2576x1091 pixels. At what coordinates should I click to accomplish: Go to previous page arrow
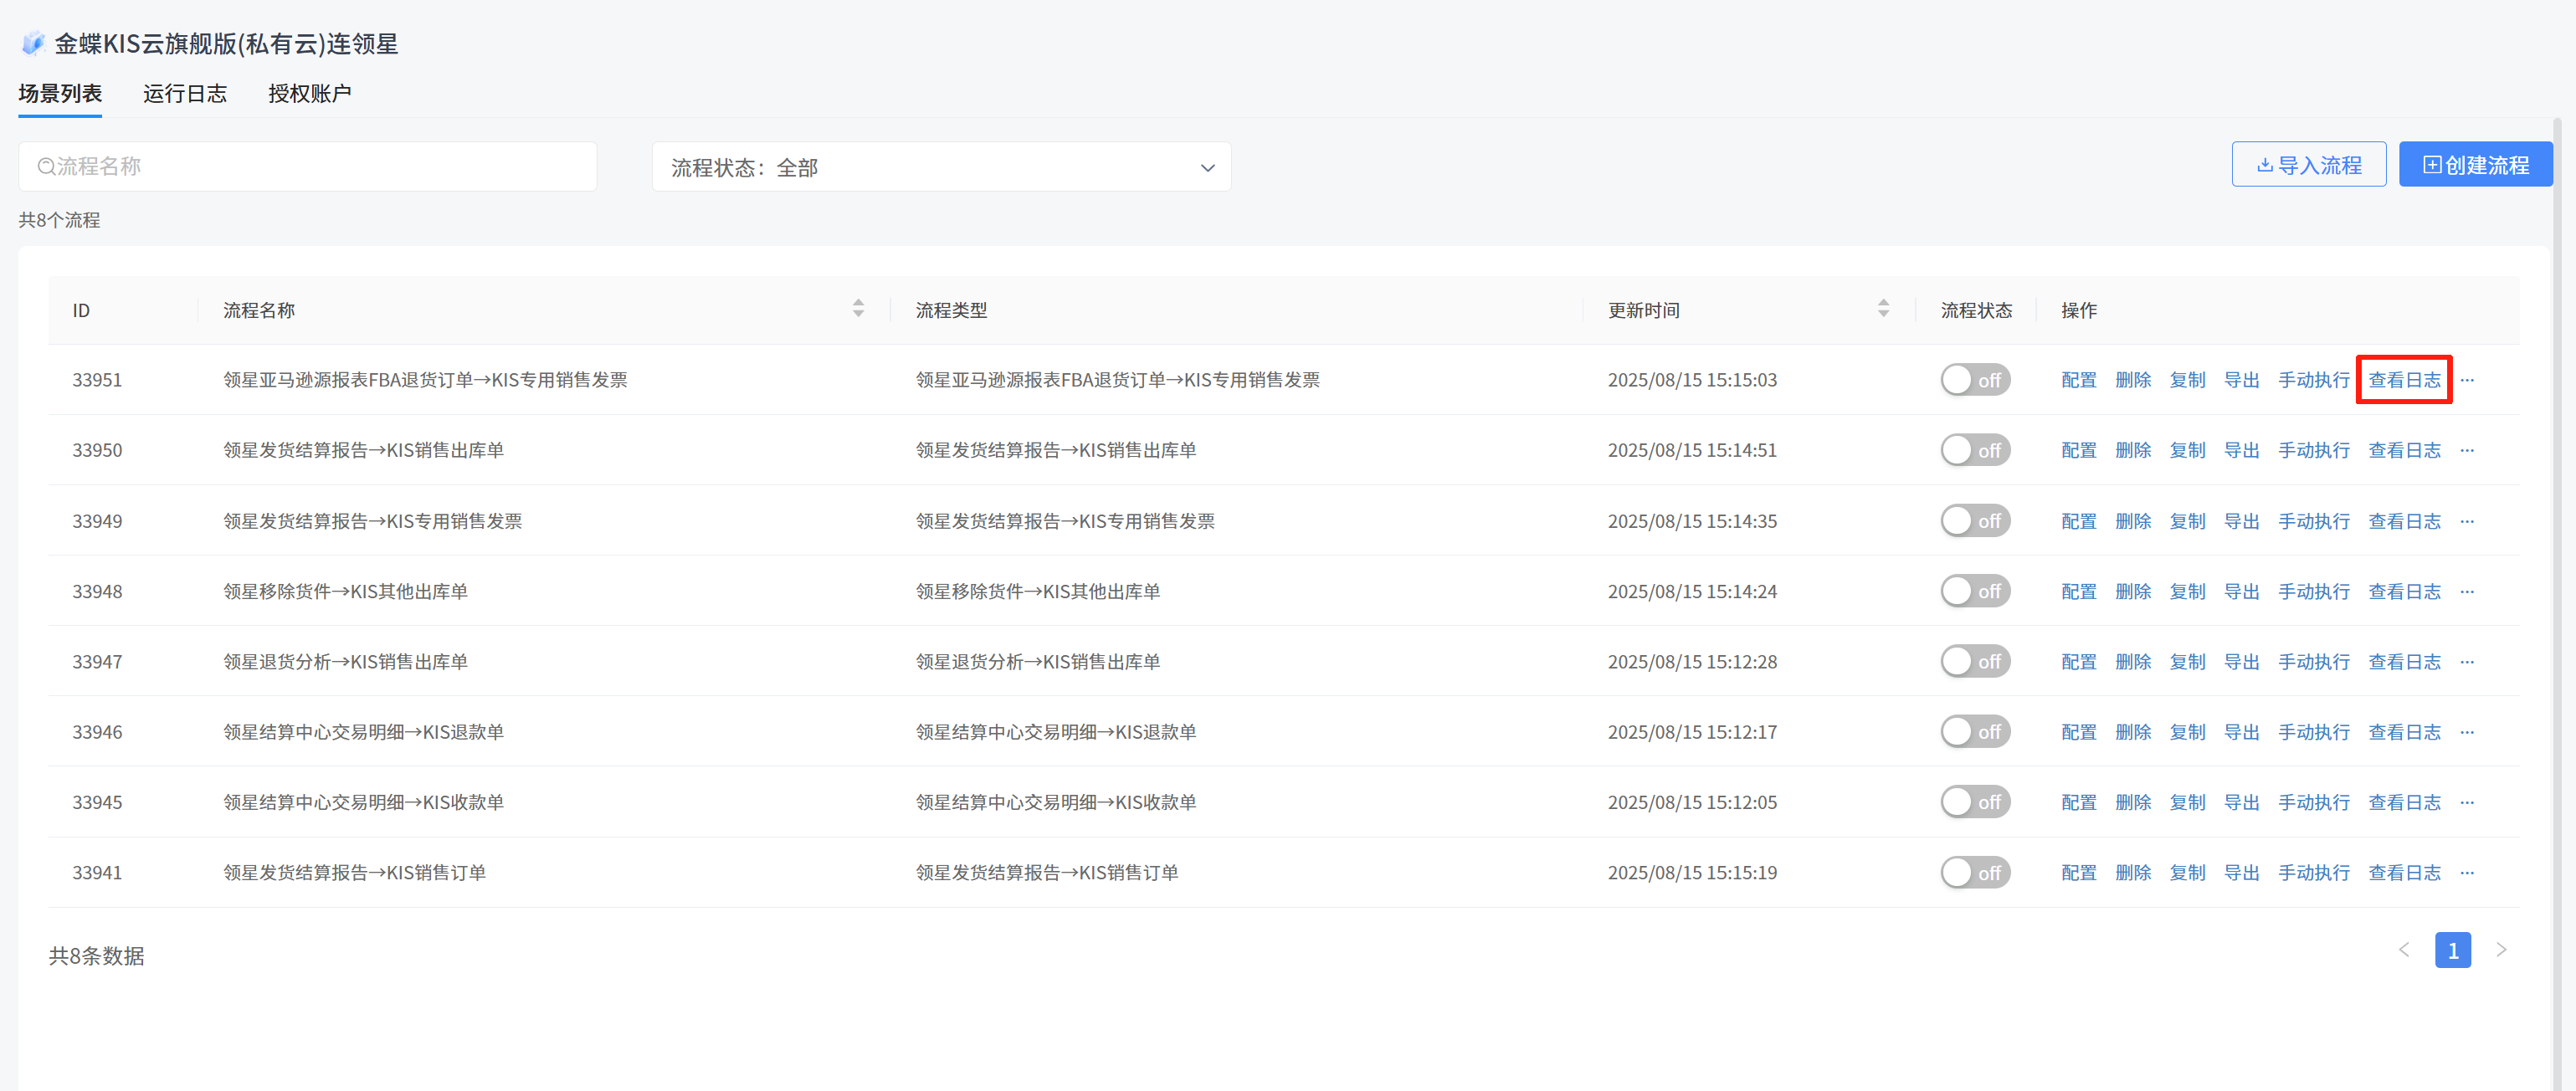(x=2404, y=950)
